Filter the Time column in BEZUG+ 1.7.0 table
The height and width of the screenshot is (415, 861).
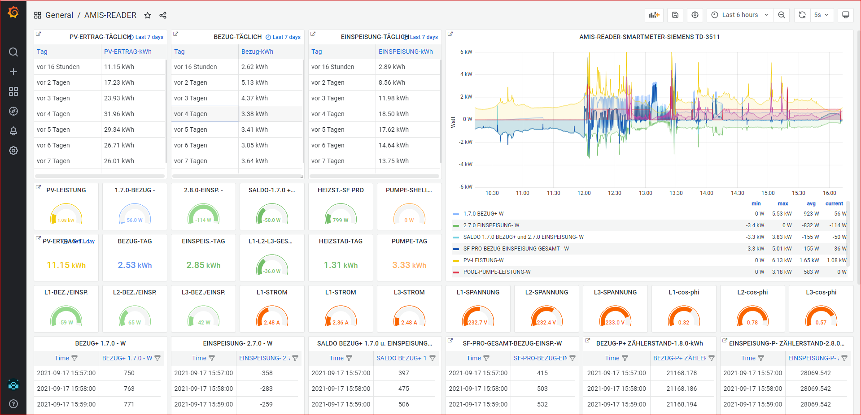pyautogui.click(x=74, y=358)
